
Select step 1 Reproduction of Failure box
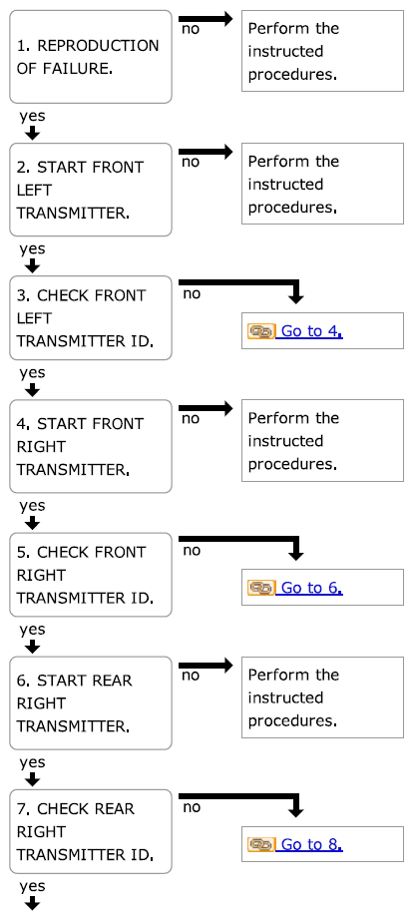click(91, 57)
